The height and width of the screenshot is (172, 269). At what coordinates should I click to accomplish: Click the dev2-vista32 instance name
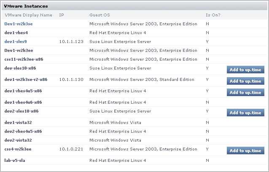[x=18, y=140]
